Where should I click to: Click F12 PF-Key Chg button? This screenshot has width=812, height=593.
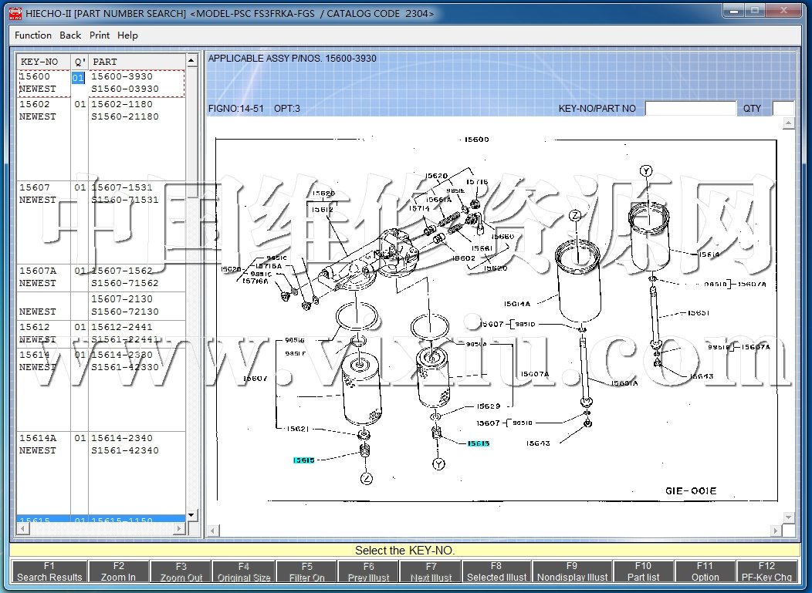pos(766,571)
